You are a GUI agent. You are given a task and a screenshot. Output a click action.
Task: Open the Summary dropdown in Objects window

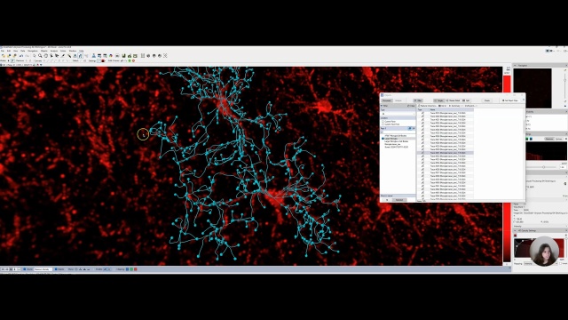click(x=455, y=106)
